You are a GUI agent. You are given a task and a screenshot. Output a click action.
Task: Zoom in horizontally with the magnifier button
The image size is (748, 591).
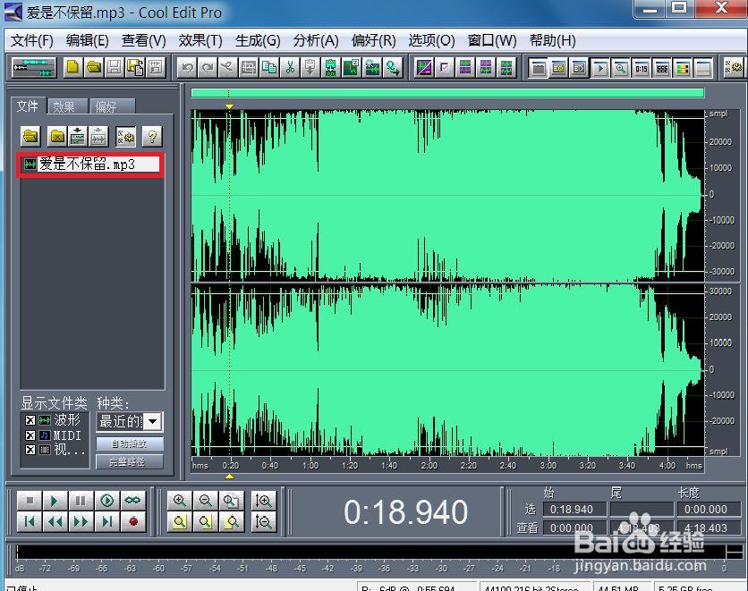point(180,501)
